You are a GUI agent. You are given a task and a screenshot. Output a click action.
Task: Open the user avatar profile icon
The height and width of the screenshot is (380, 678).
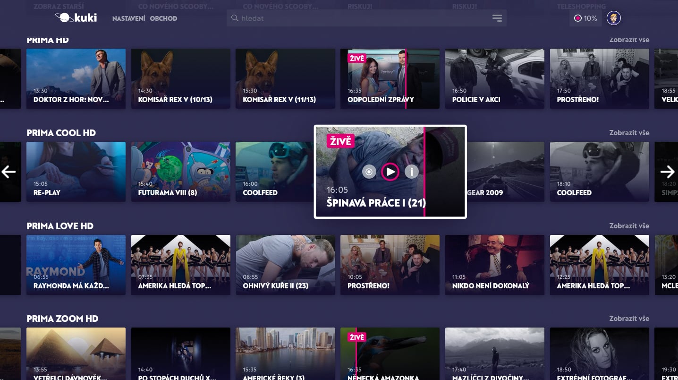(613, 18)
